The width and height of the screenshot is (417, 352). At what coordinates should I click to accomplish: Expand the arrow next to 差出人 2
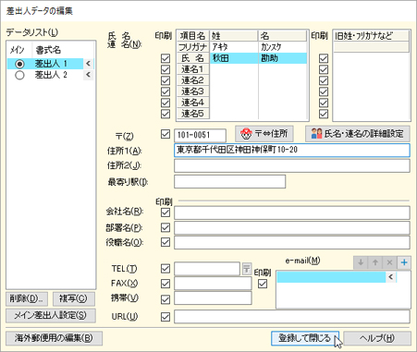(x=88, y=75)
